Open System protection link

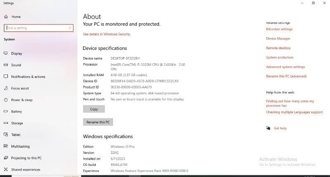click(280, 57)
